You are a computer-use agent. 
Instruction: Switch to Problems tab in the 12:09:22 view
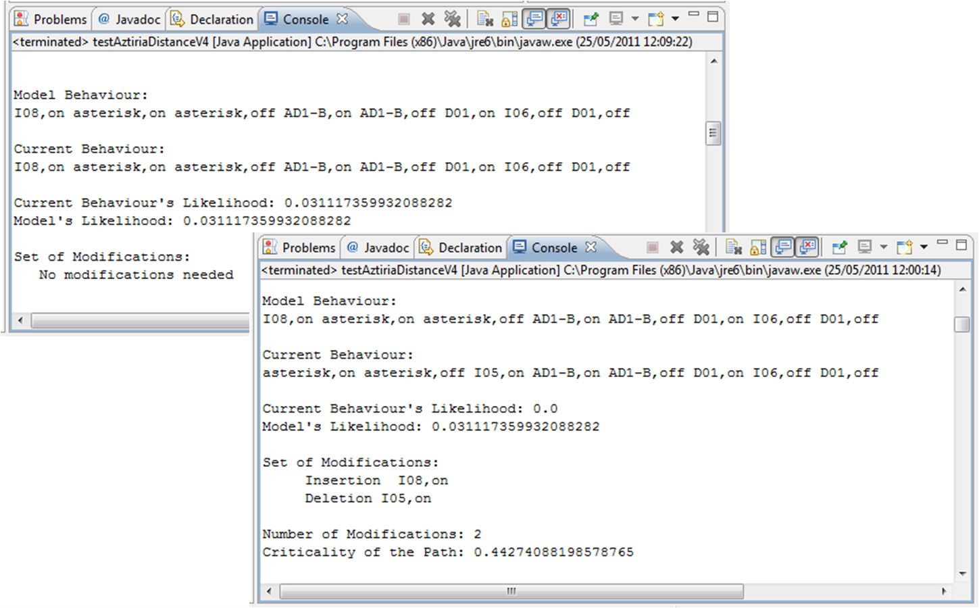[51, 19]
